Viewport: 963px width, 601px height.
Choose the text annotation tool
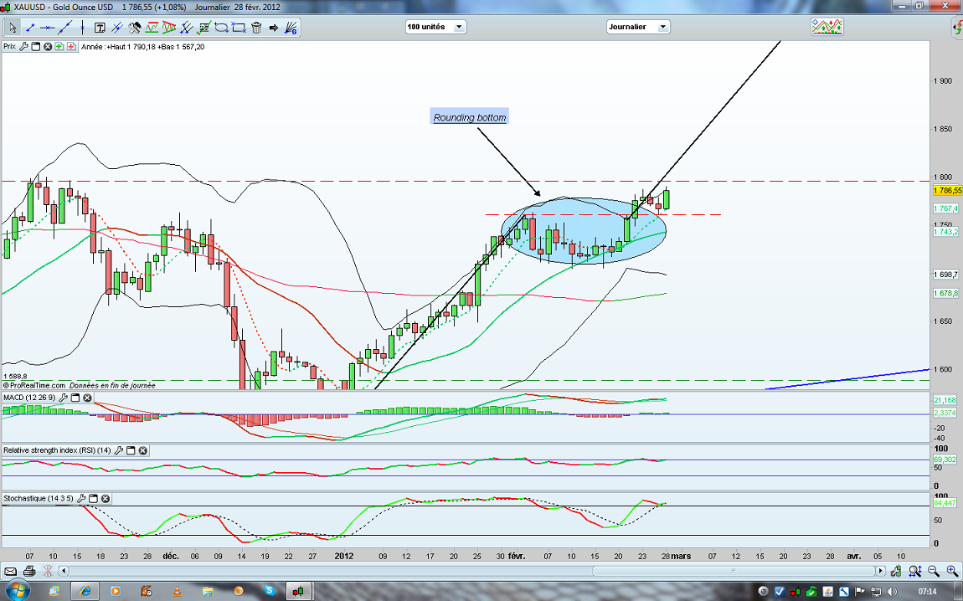point(99,28)
